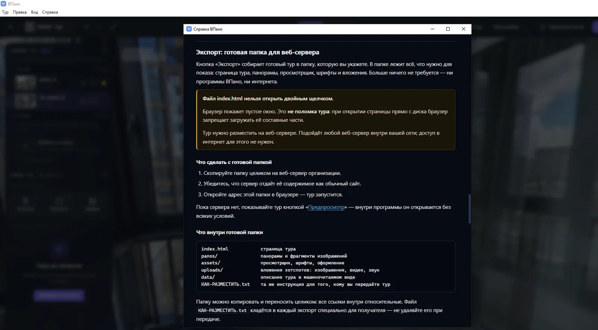Click the description вложения хотспотов: изображения, видео, звук
Viewport: 598px width, 330px height.
[x=320, y=270]
